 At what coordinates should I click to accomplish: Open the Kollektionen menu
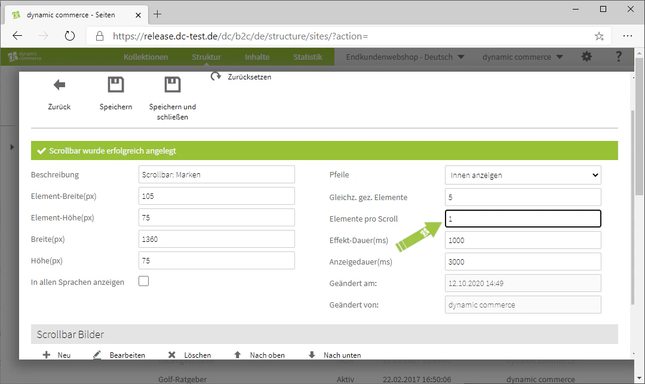click(146, 57)
